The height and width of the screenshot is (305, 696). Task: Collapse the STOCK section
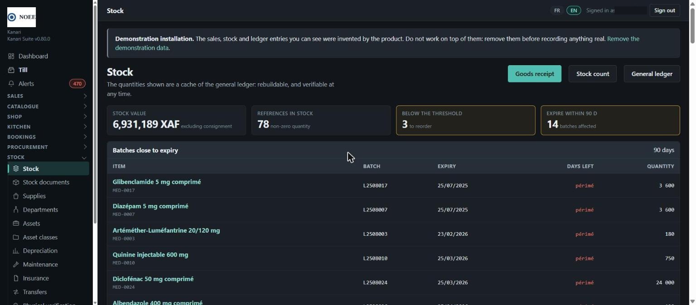click(48, 157)
